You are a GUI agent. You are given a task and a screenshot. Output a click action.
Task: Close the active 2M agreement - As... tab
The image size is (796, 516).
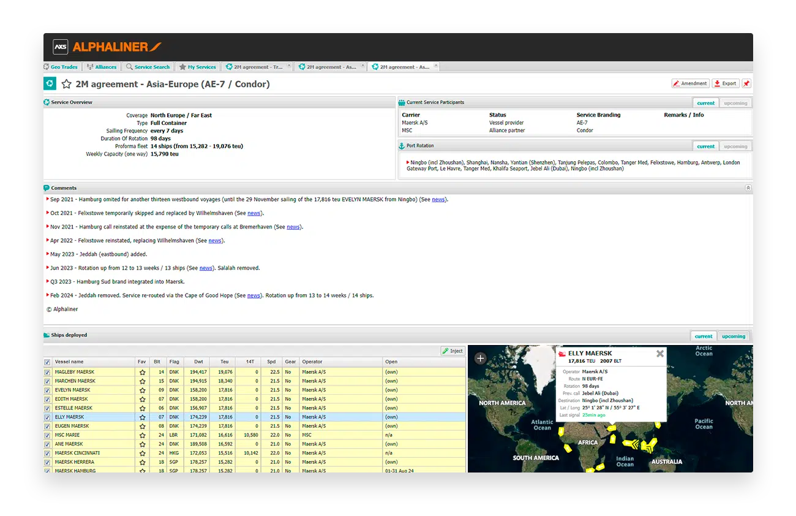[435, 65]
